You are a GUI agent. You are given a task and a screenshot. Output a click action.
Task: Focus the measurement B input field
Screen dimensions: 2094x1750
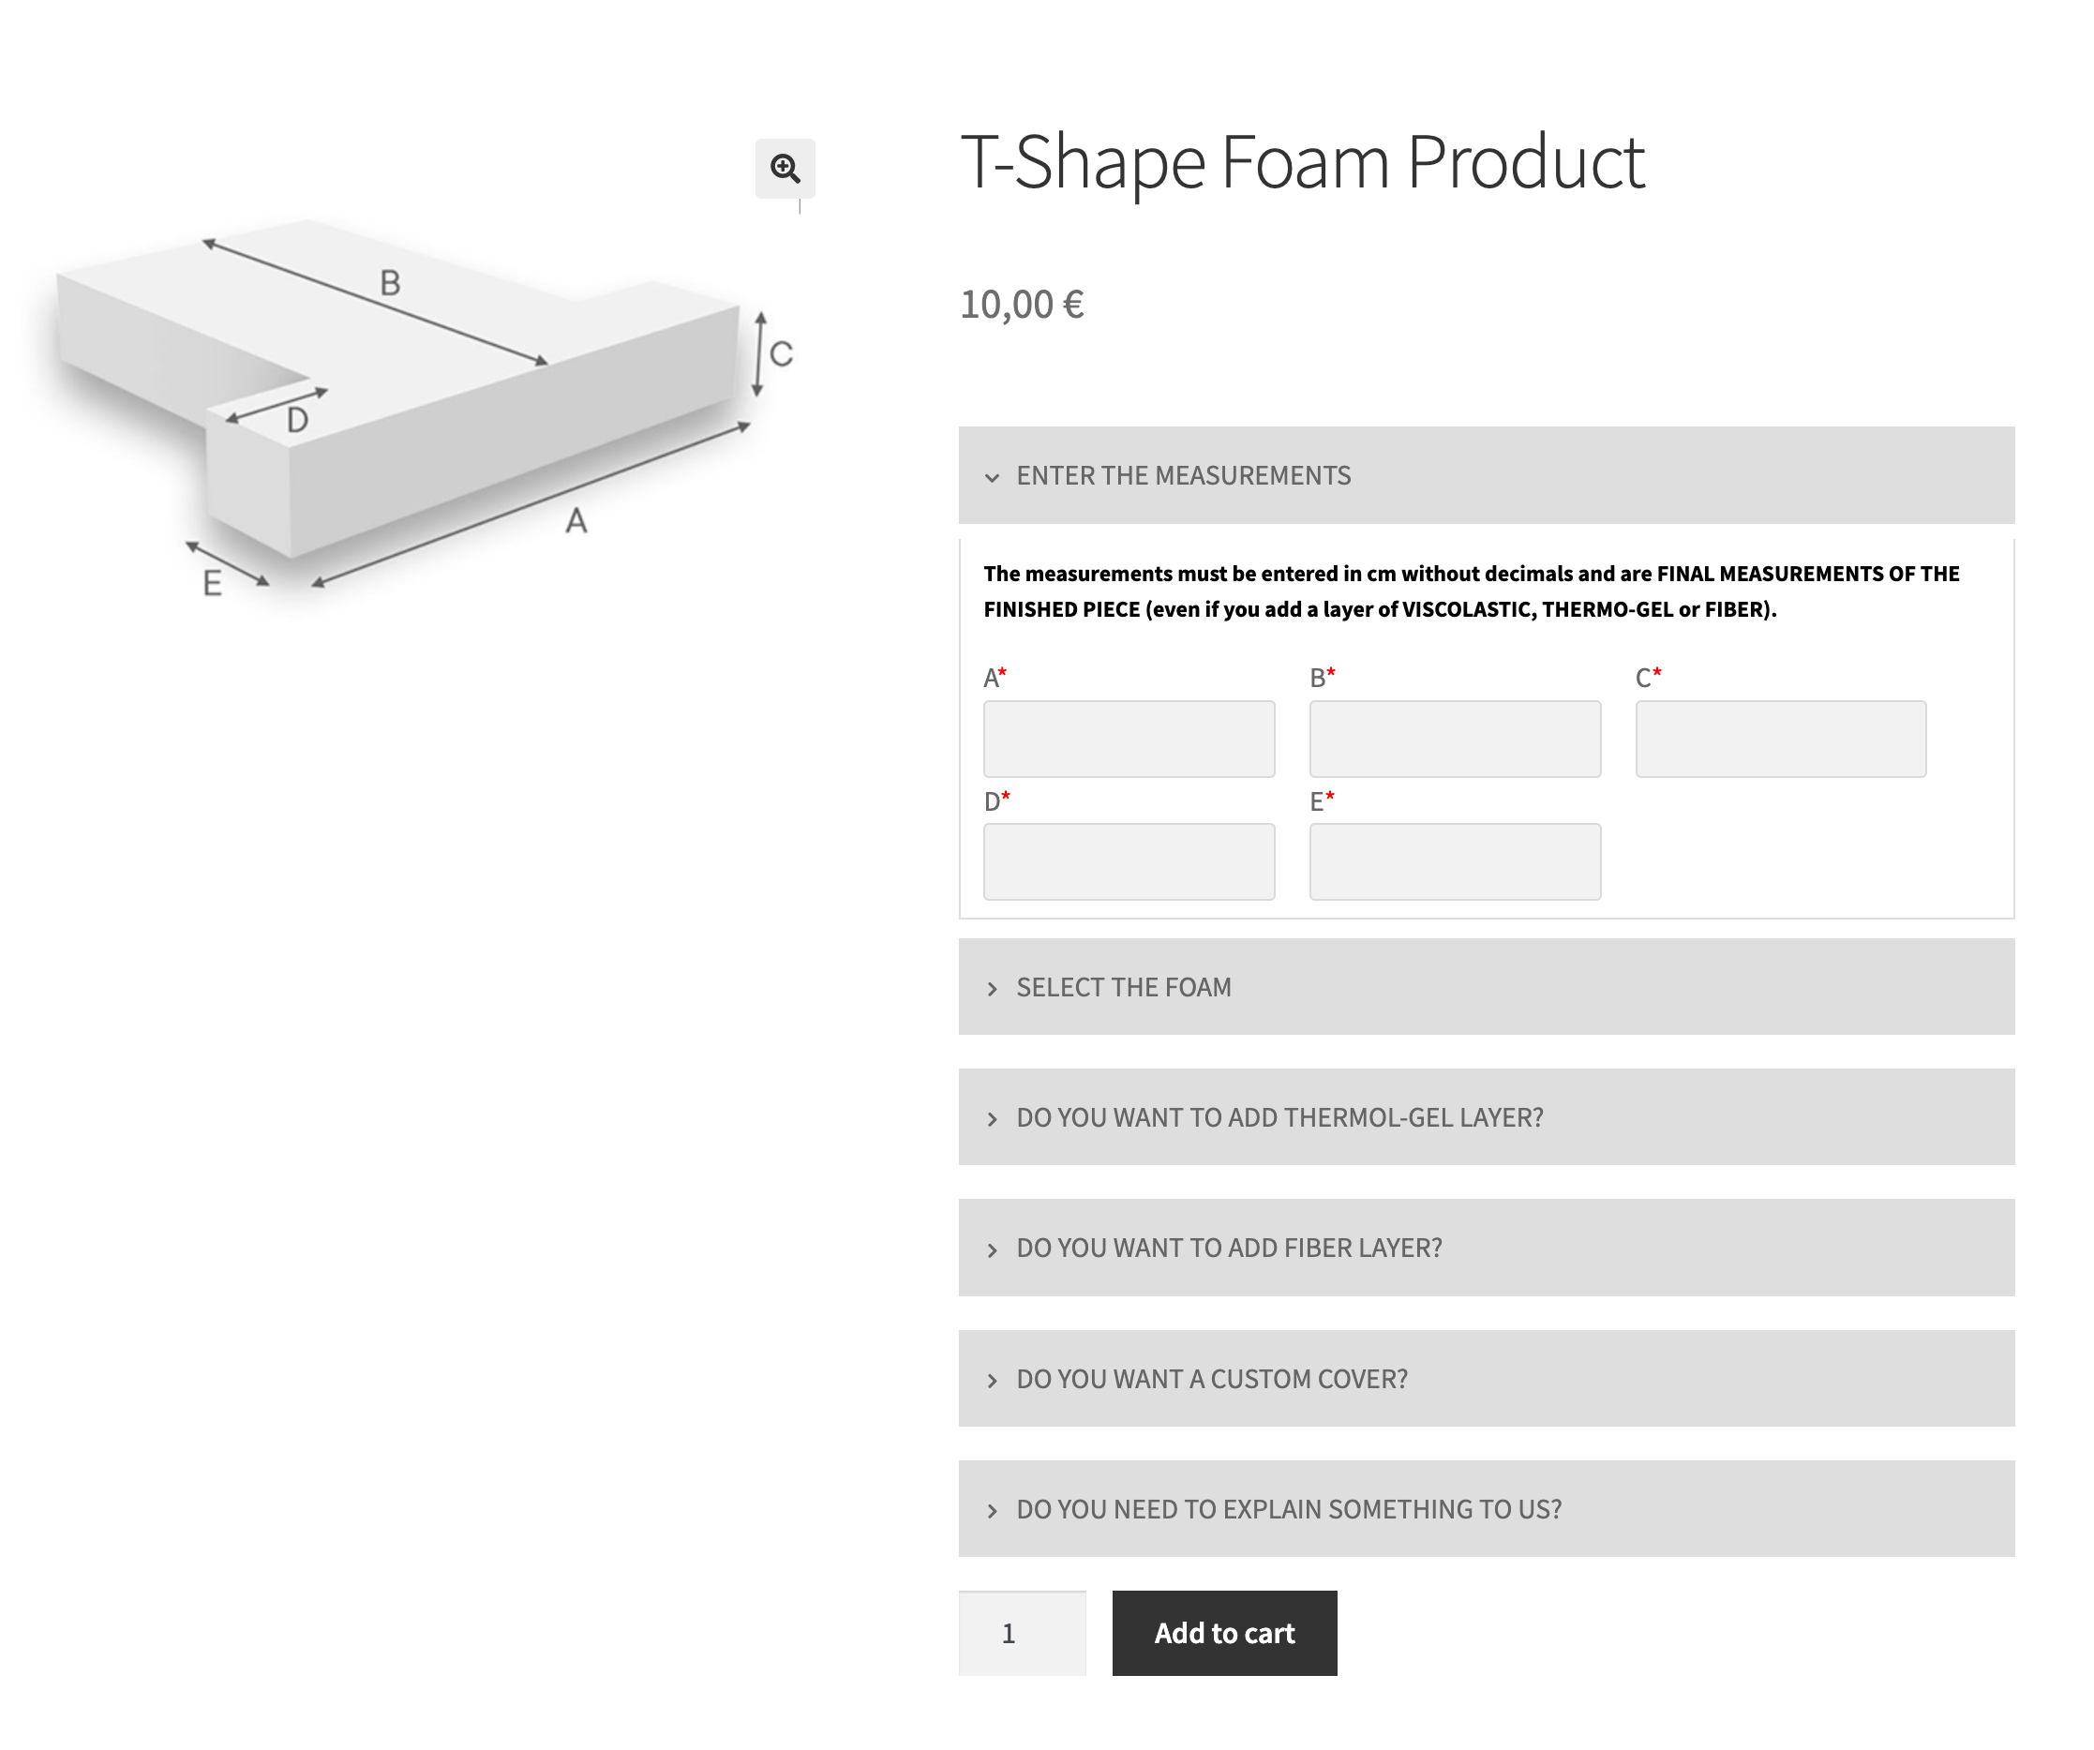pos(1454,739)
